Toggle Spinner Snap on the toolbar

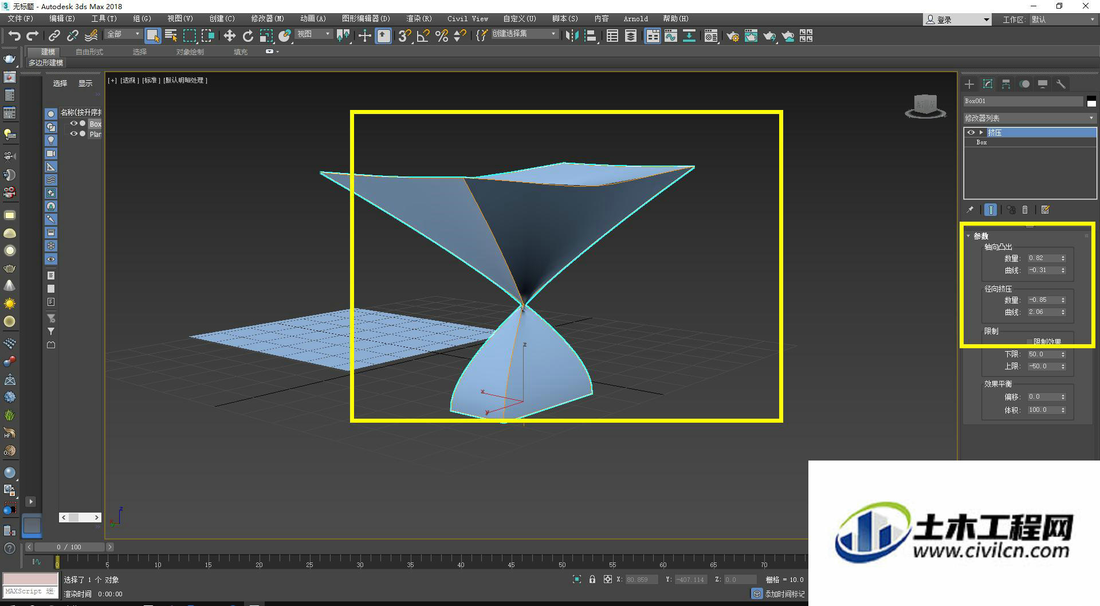(x=459, y=36)
